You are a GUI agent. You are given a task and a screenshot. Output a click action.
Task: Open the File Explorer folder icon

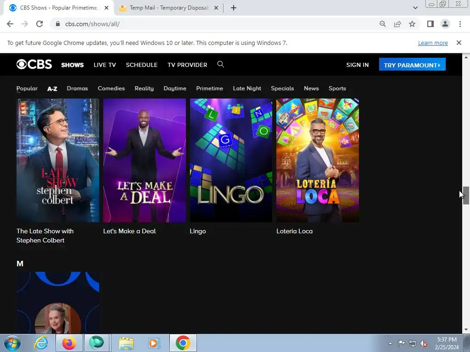point(126,343)
